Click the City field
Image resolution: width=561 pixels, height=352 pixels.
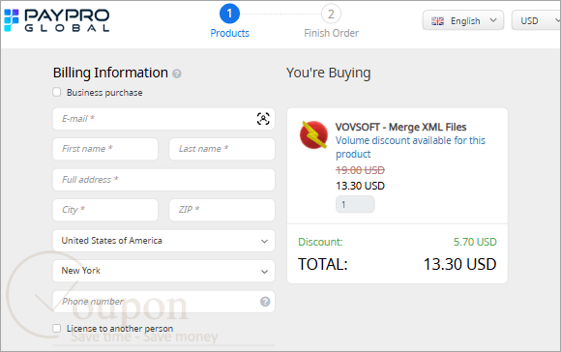click(105, 210)
